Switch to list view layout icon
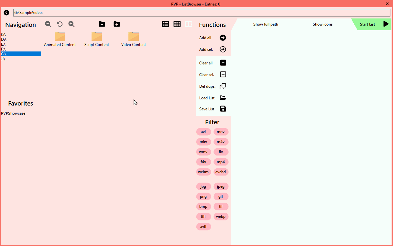393x246 pixels. 165,24
